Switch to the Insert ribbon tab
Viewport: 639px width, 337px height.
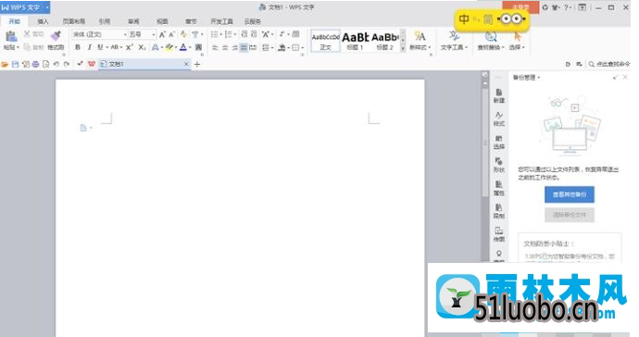[43, 21]
